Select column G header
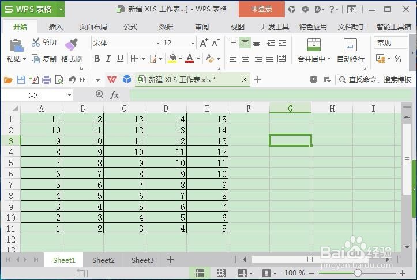This screenshot has height=280, width=417. 291,108
